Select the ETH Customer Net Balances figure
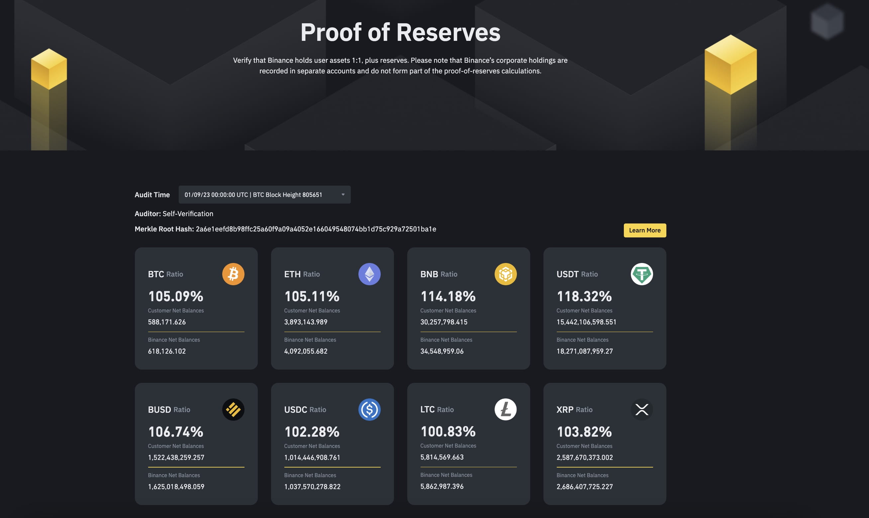 pos(306,322)
